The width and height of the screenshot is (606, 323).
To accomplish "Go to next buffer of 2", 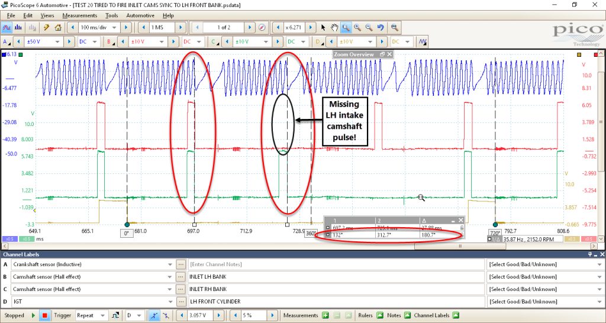I will pos(250,27).
